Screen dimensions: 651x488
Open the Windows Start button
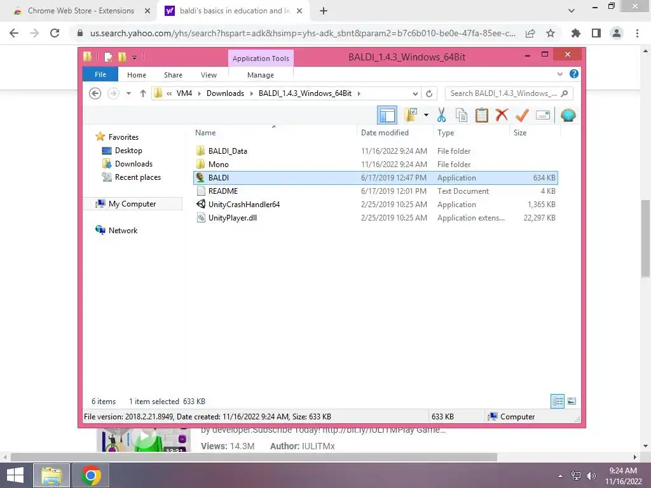click(x=15, y=475)
